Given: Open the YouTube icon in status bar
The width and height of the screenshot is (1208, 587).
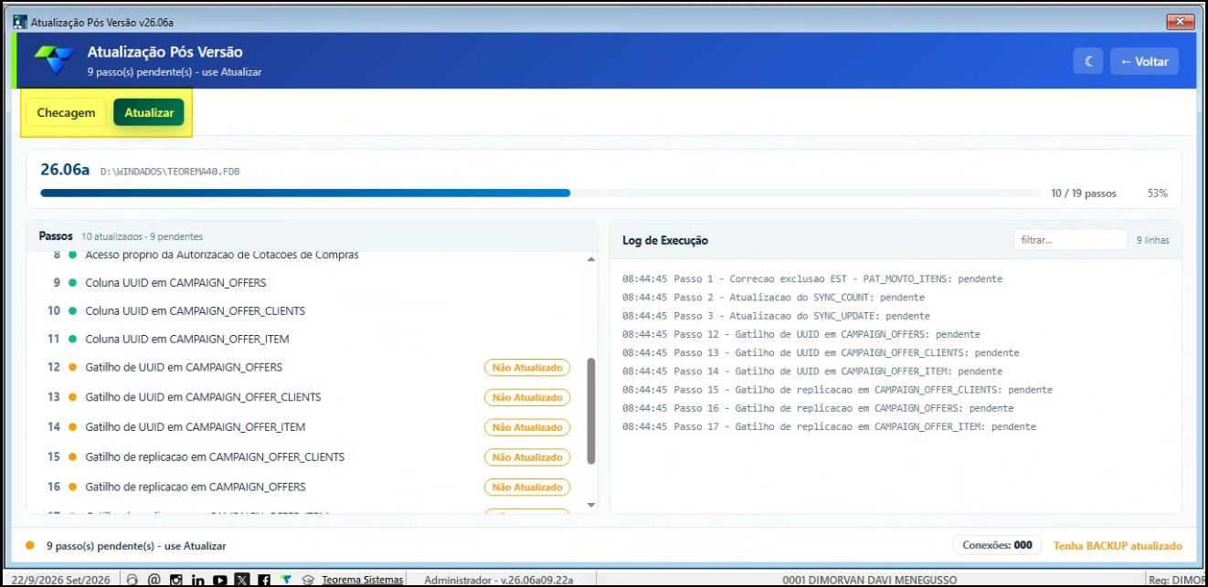Looking at the screenshot, I should (x=220, y=580).
